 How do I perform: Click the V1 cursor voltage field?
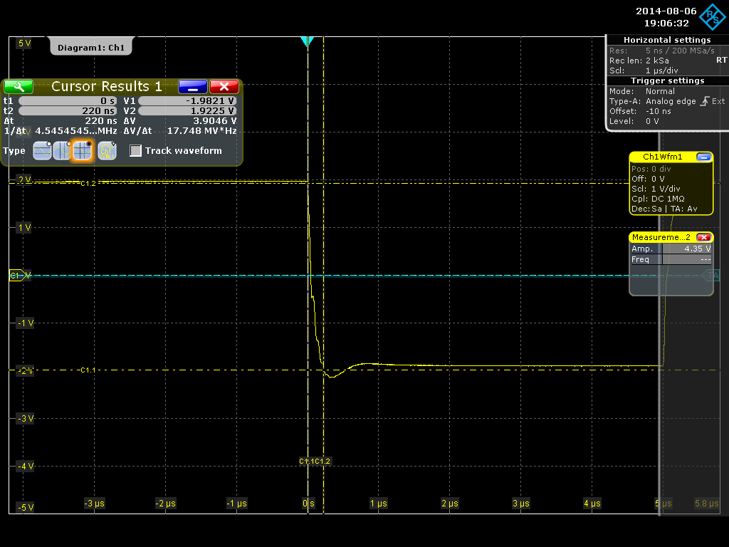pyautogui.click(x=187, y=101)
